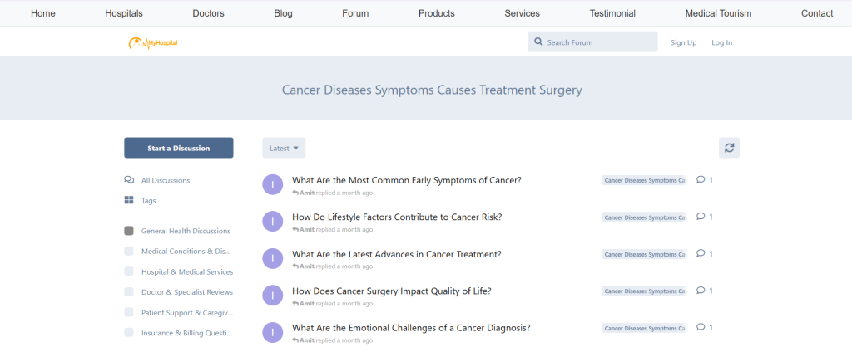Click the Log In link
The height and width of the screenshot is (347, 852).
pos(721,42)
